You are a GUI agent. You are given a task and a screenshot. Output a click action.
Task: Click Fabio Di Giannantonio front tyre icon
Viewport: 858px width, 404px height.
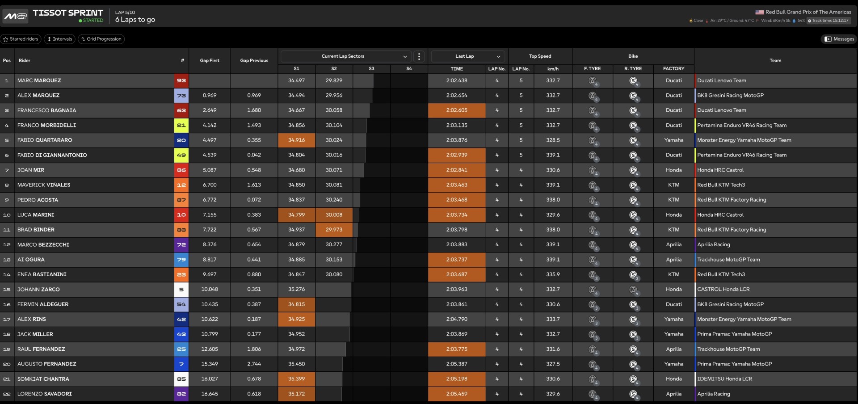pos(593,156)
